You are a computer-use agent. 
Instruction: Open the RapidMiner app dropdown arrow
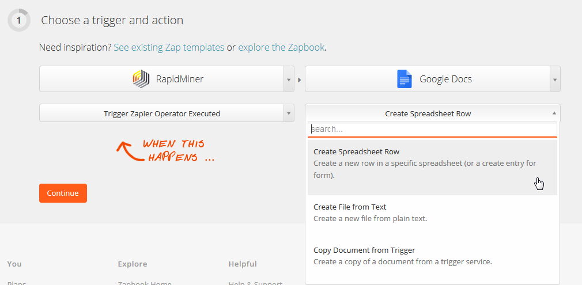289,79
